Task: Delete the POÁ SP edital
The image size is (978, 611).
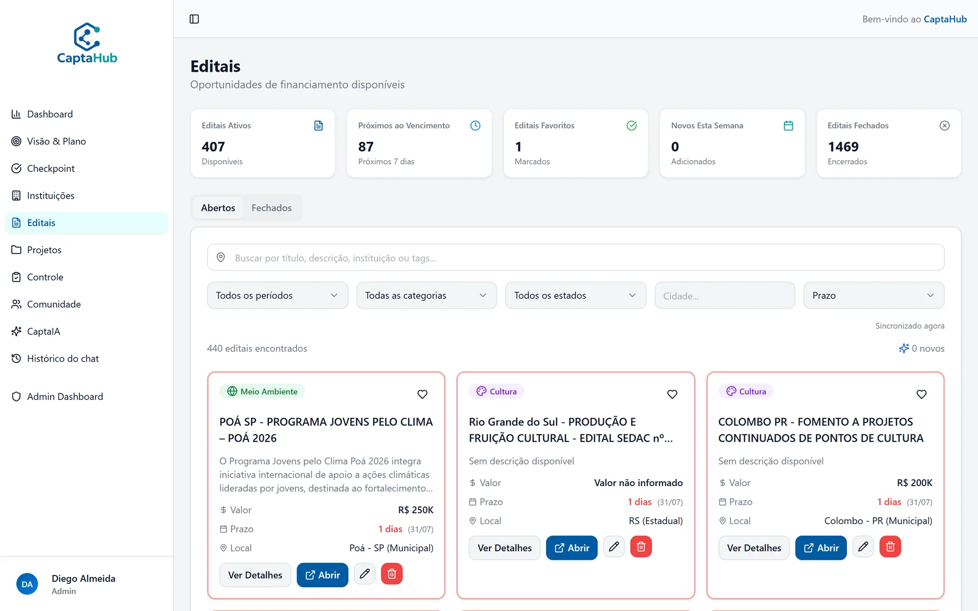Action: click(x=392, y=574)
